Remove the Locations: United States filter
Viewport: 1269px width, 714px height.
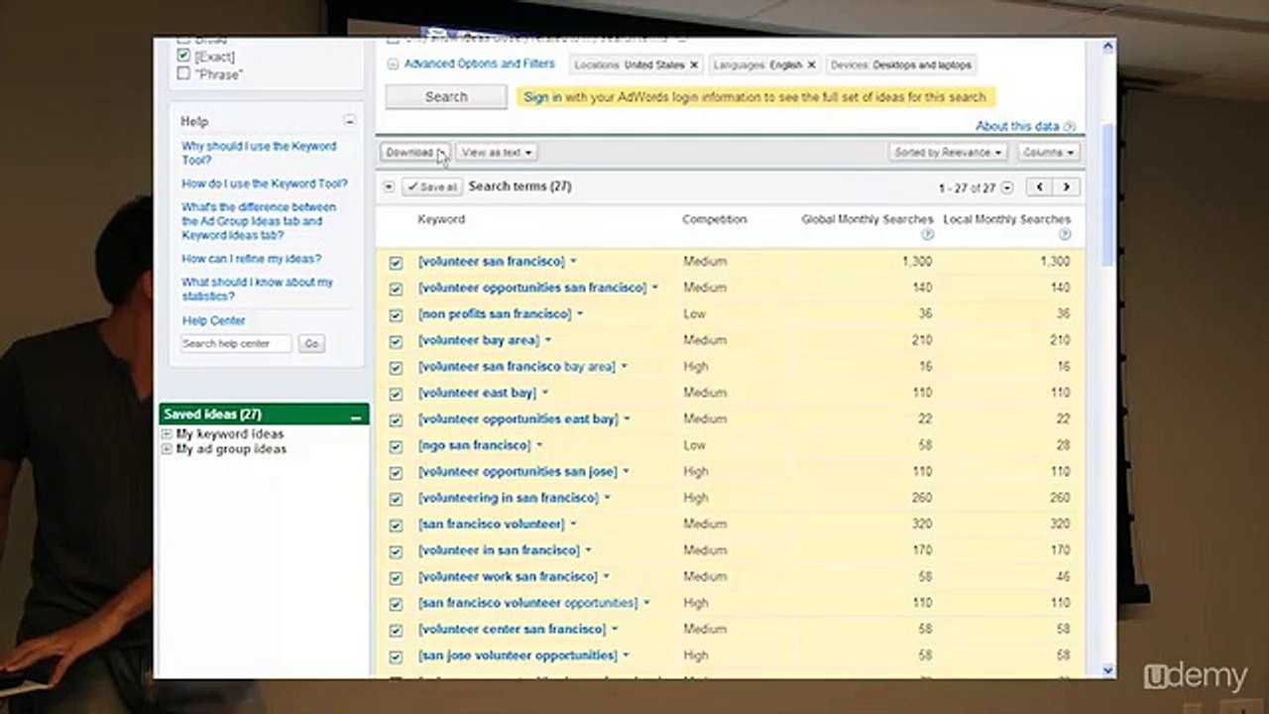click(x=694, y=64)
